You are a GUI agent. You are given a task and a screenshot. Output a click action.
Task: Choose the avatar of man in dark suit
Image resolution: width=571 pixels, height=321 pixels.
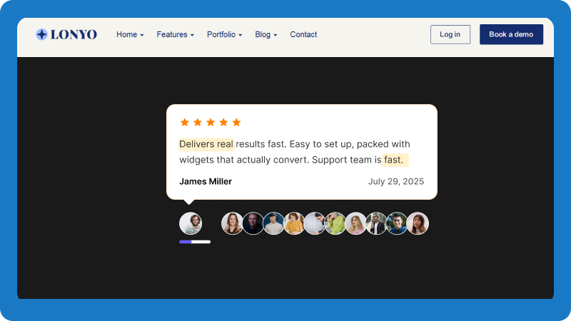pos(376,223)
